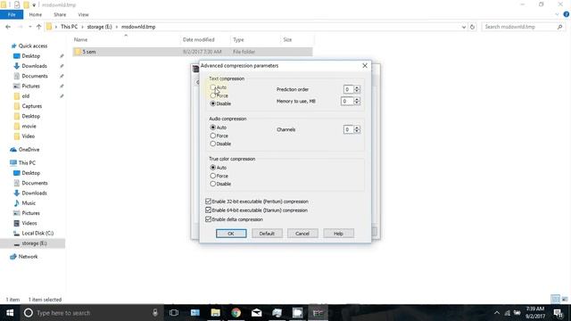Open the File tab in Explorer
Viewport: 571px width, 321px height.
(x=12, y=14)
